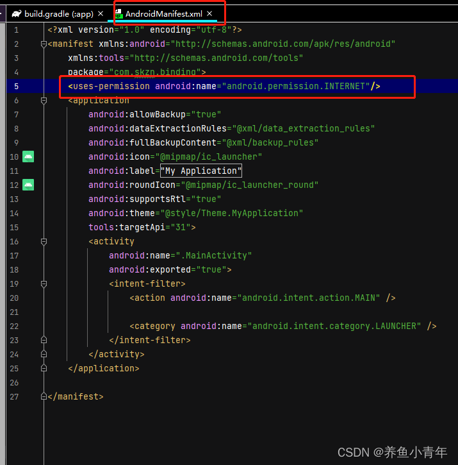Viewport: 458px width, 465px height.
Task: Click the android.intent.category.LAUNCHER line
Action: 283,326
